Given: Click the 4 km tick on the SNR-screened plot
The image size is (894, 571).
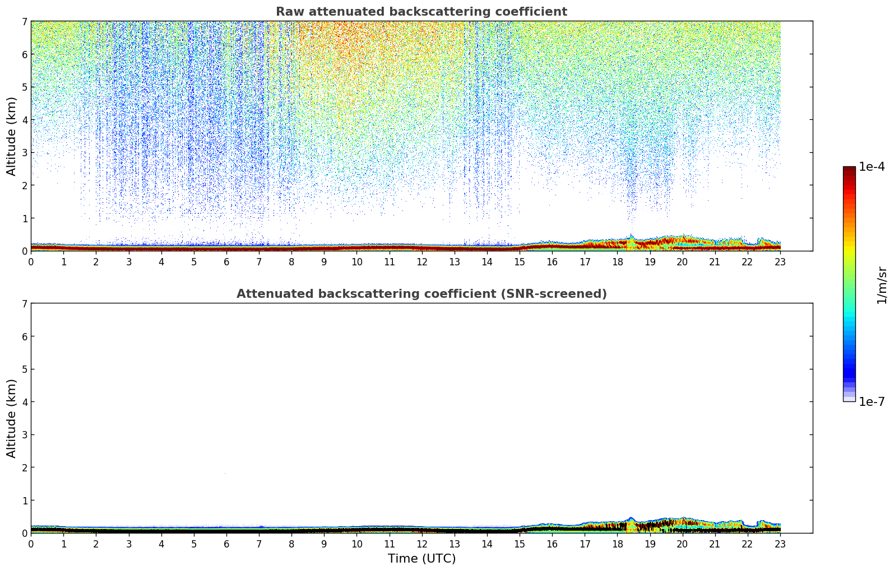Looking at the screenshot, I should [25, 402].
